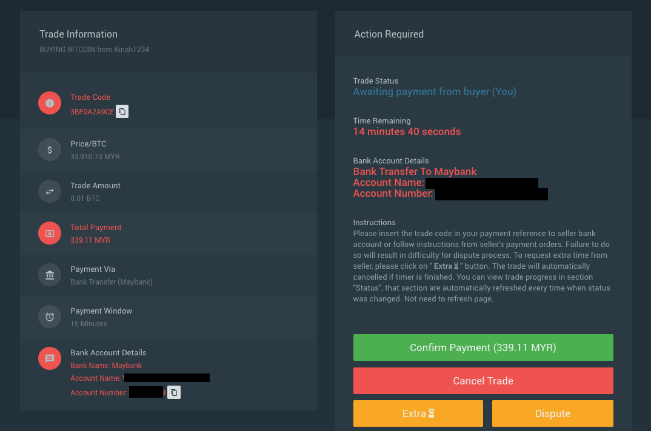
Task: Click the Account Name label in Action Required
Action: (x=389, y=183)
